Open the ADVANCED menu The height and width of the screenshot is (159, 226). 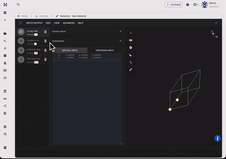coord(69,23)
